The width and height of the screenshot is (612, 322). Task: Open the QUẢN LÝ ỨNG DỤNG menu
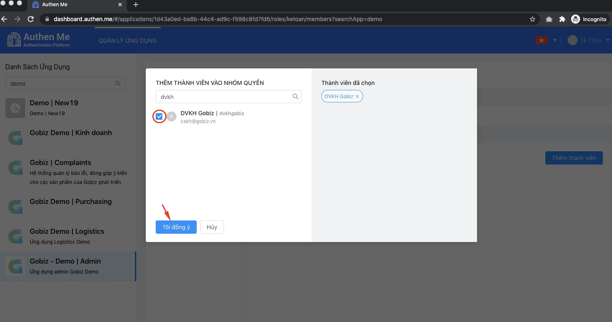click(x=128, y=41)
